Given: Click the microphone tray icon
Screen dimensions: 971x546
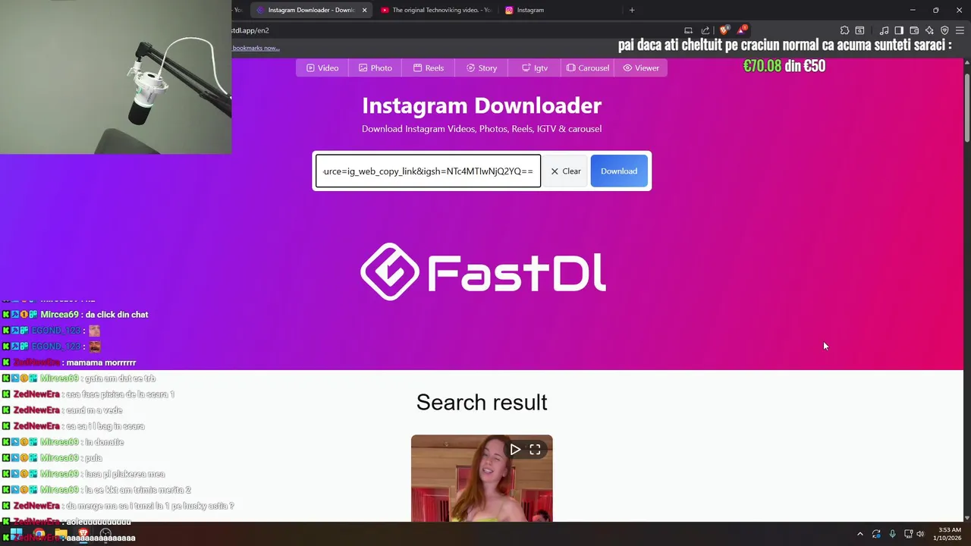Looking at the screenshot, I should point(892,534).
